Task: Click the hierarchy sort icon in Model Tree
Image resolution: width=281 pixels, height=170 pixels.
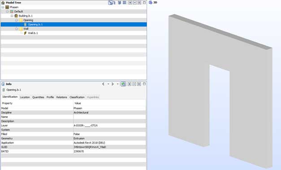Action: [x=114, y=3]
